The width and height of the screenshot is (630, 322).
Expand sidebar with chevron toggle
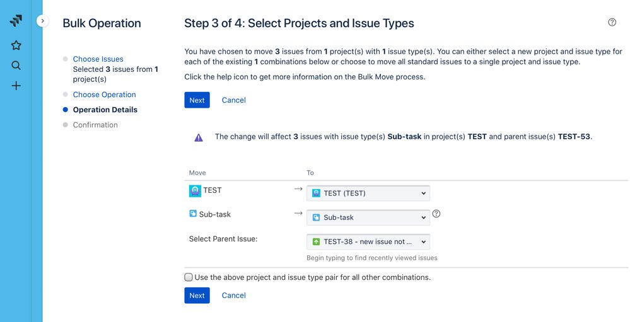43,20
